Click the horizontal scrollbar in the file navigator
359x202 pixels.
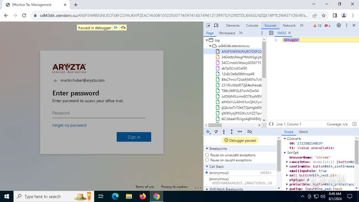point(215,125)
